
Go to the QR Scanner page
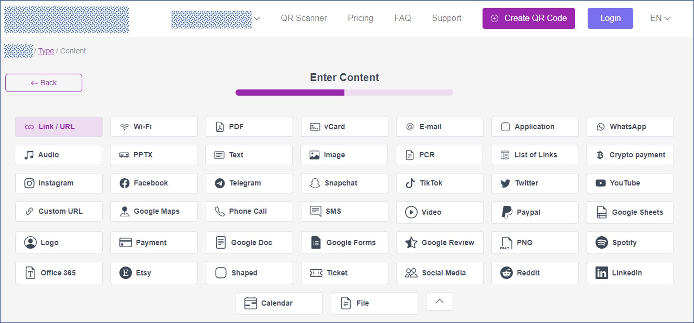click(x=304, y=18)
